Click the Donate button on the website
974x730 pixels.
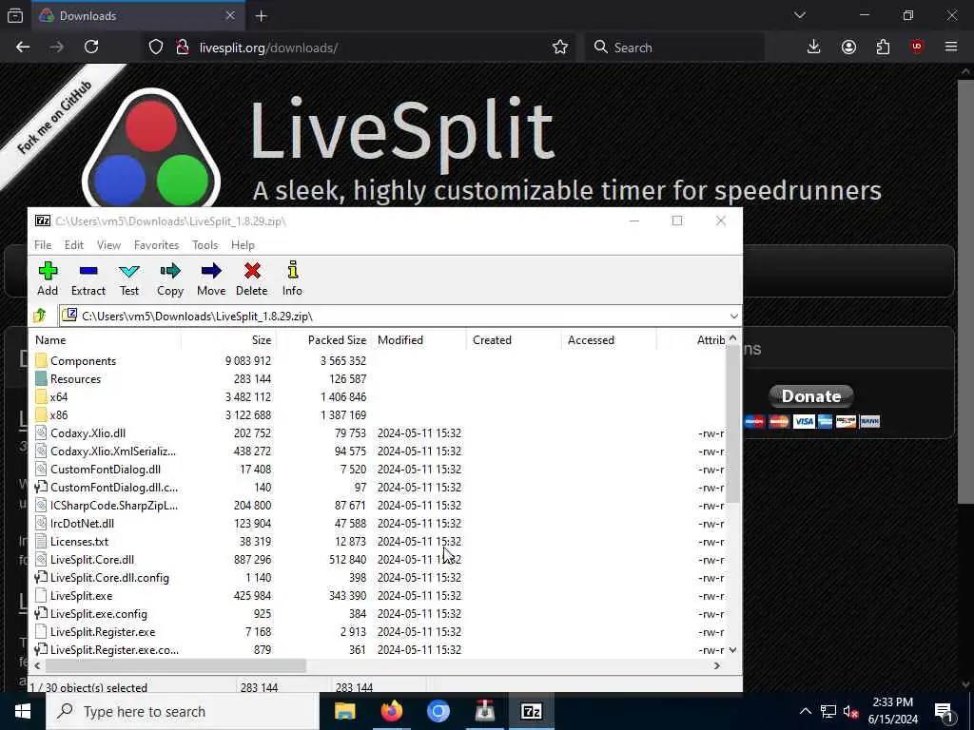pos(810,396)
